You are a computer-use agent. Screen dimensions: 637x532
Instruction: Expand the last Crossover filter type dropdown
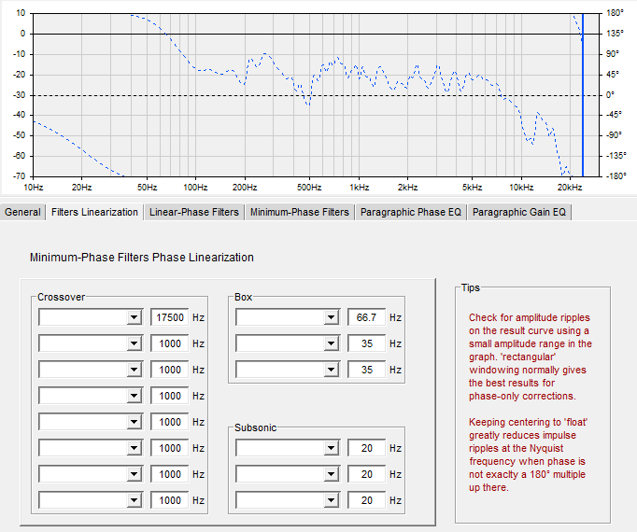point(91,500)
